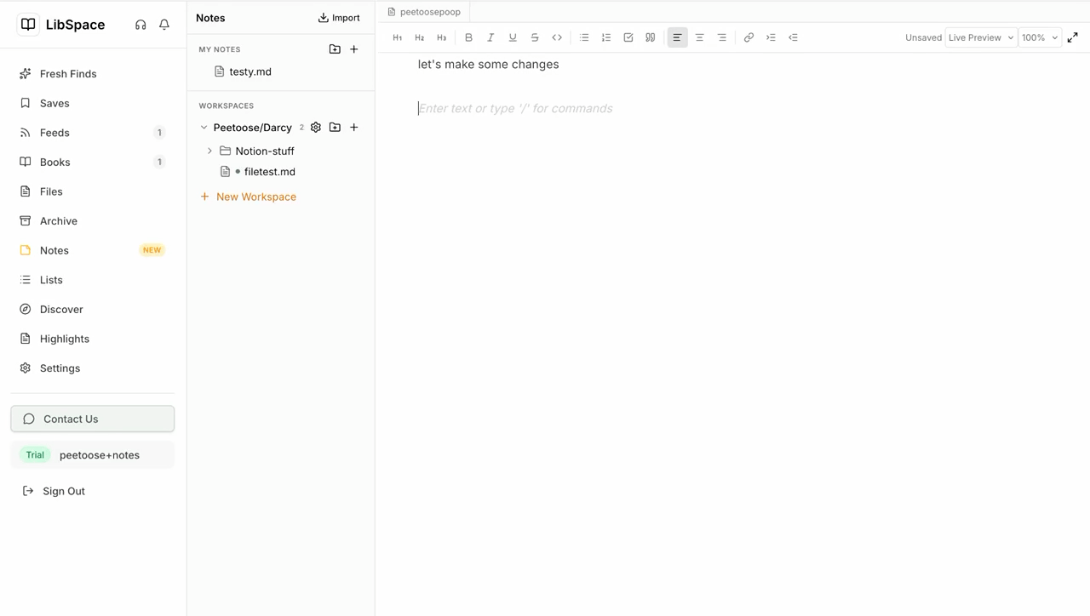Open the Live Preview mode dropdown

[x=980, y=37]
